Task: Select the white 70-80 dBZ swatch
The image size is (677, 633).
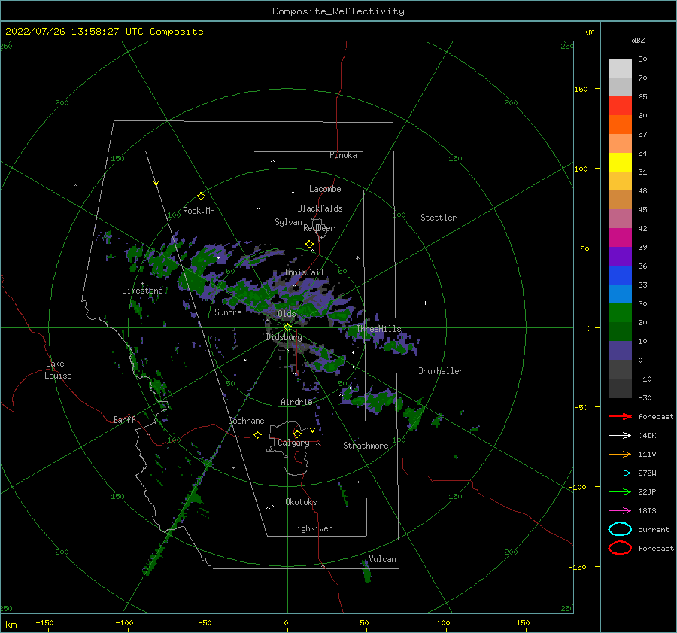Action: click(620, 68)
